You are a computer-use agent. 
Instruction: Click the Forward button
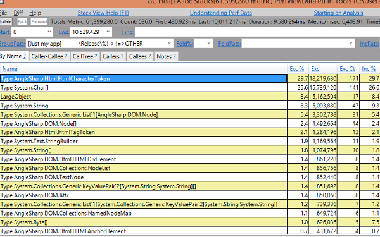point(39,21)
